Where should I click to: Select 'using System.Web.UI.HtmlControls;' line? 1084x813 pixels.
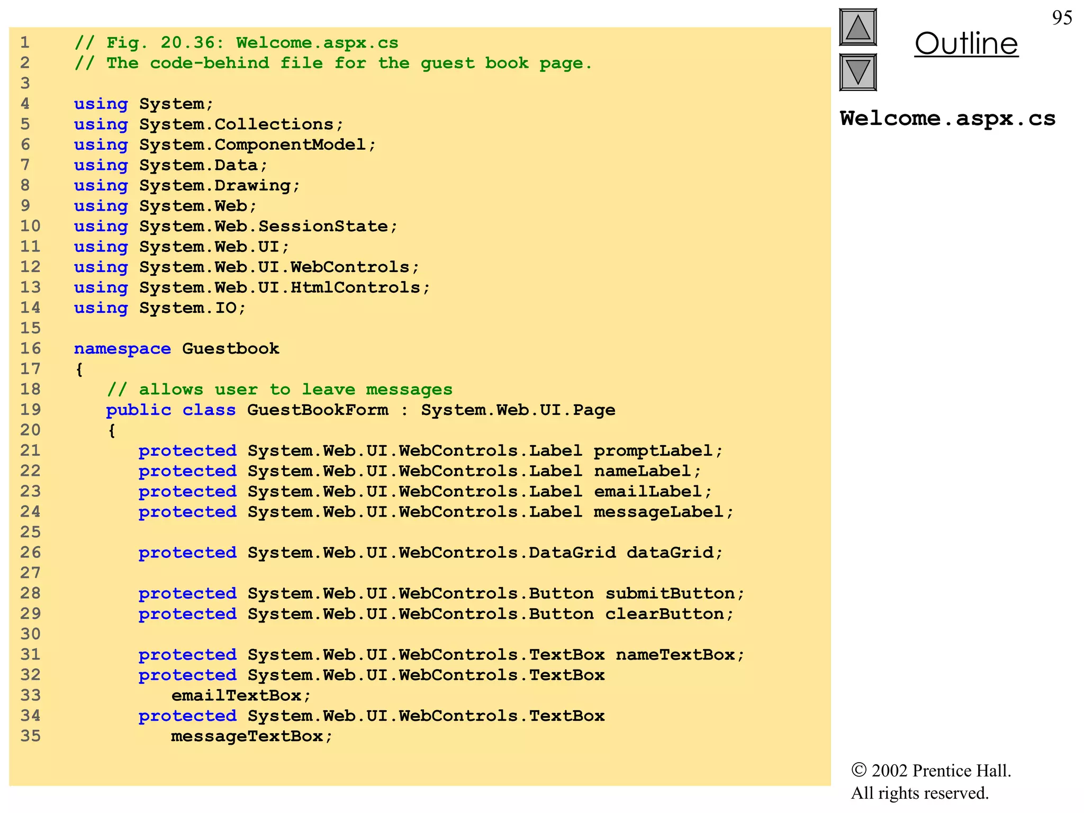[x=252, y=287]
